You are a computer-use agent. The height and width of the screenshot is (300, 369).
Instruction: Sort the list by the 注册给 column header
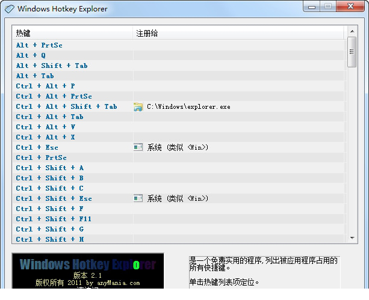point(238,33)
